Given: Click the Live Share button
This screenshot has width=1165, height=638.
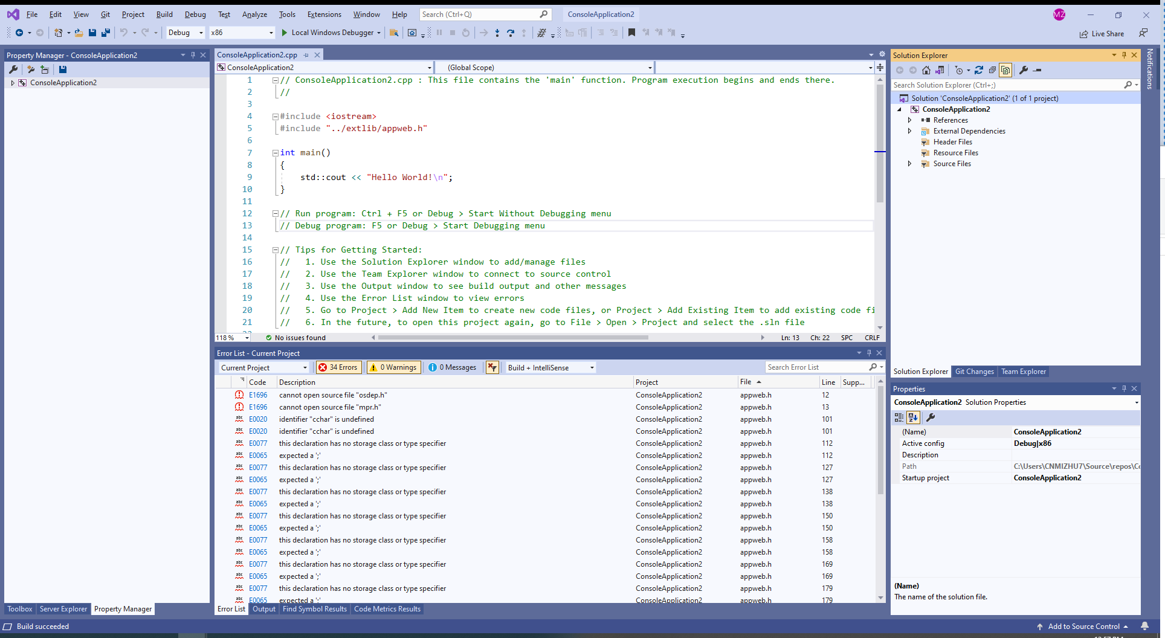Looking at the screenshot, I should coord(1102,34).
